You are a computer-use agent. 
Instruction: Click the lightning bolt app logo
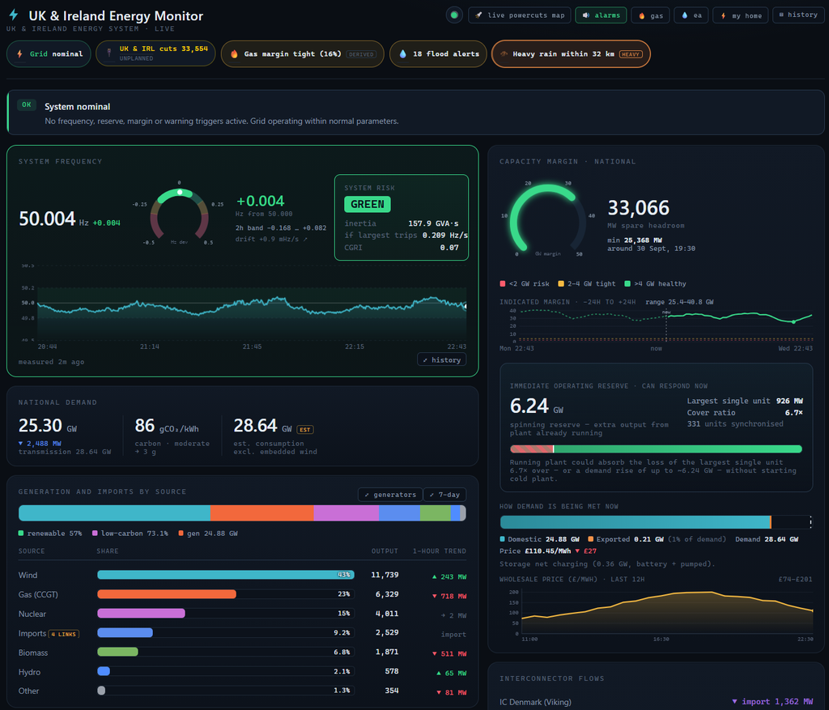14,15
